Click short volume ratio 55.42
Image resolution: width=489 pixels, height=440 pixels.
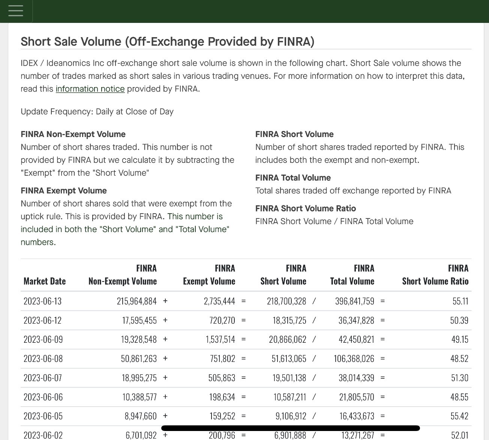459,416
